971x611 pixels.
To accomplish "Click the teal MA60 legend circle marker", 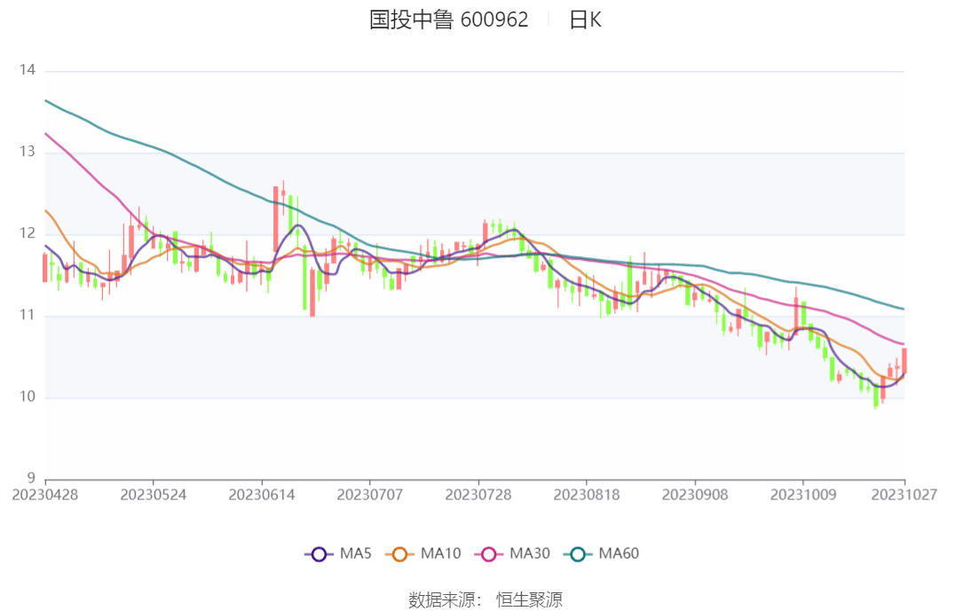I will click(578, 554).
